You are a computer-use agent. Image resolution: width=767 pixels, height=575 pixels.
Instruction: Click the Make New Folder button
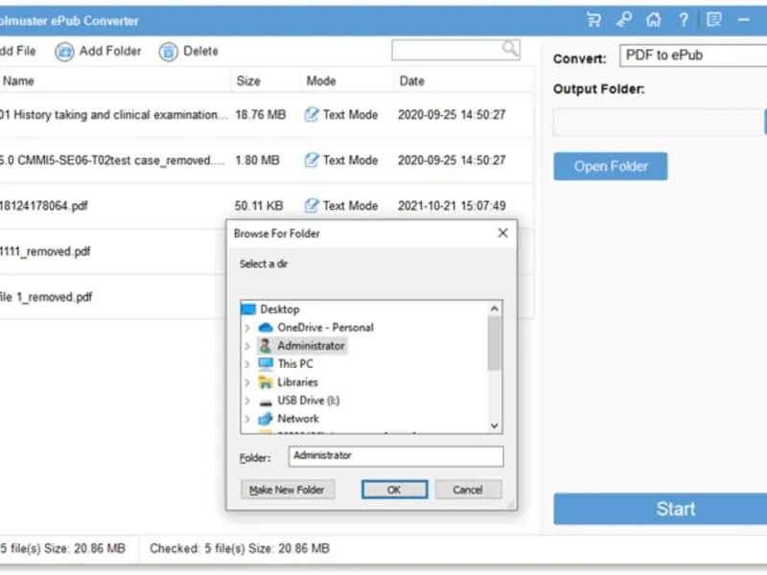pyautogui.click(x=287, y=490)
